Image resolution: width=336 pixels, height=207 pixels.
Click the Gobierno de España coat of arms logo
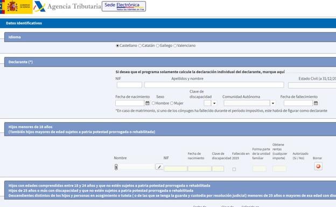click(x=16, y=7)
